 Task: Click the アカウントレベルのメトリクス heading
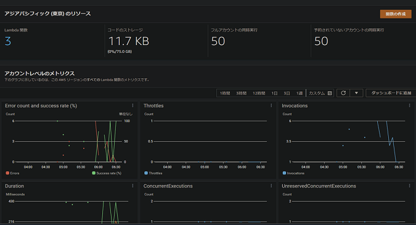[39, 73]
